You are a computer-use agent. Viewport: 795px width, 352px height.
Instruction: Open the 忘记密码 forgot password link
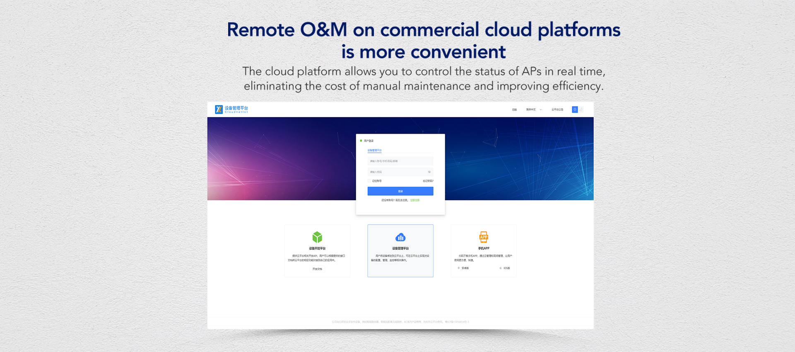coord(428,181)
